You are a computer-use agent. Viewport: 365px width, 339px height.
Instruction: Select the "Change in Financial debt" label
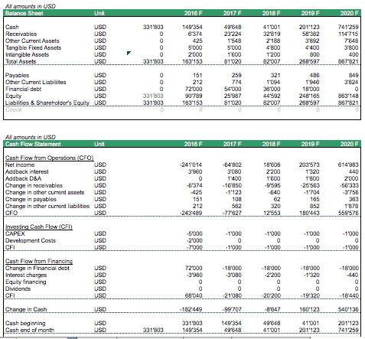tap(37, 268)
